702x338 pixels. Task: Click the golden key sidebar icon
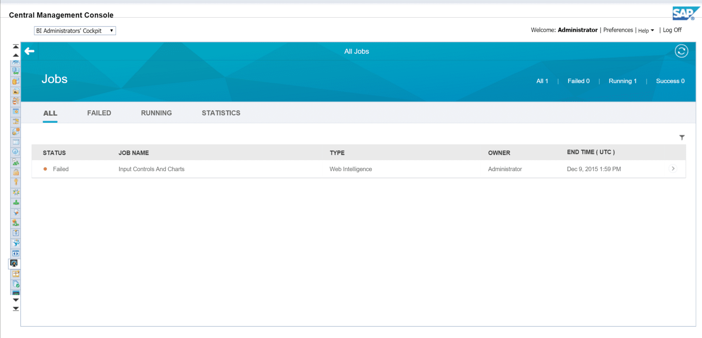coord(16,182)
